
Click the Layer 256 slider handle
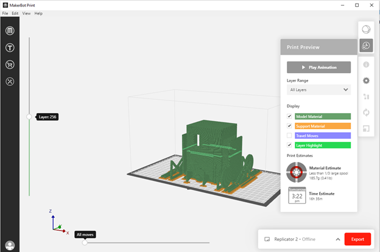tap(29, 117)
